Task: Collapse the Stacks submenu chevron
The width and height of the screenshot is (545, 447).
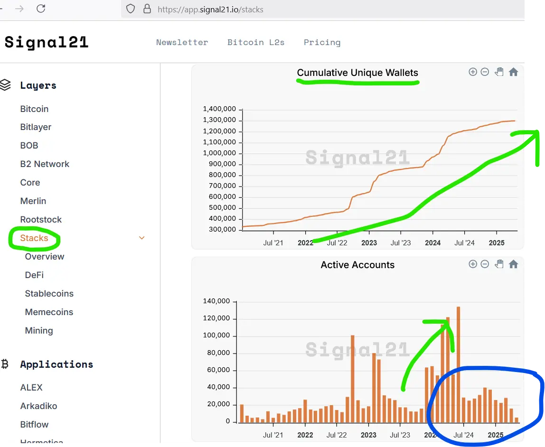Action: pyautogui.click(x=141, y=238)
